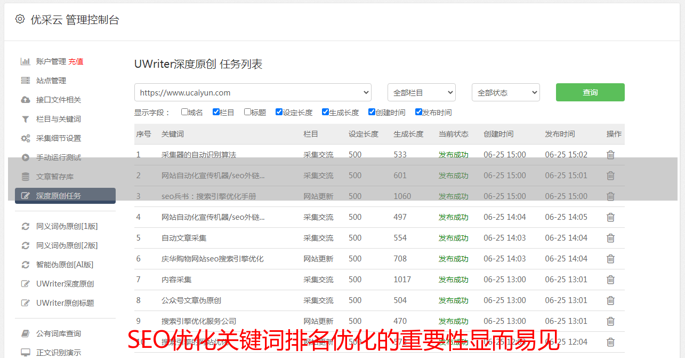Click the funnel icon for 栏目与关键词
Screen dimensions: 685x358
pos(25,119)
